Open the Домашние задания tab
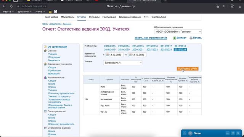 click(130, 17)
